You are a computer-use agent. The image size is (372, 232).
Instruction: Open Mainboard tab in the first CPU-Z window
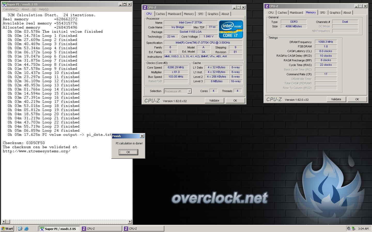174,14
